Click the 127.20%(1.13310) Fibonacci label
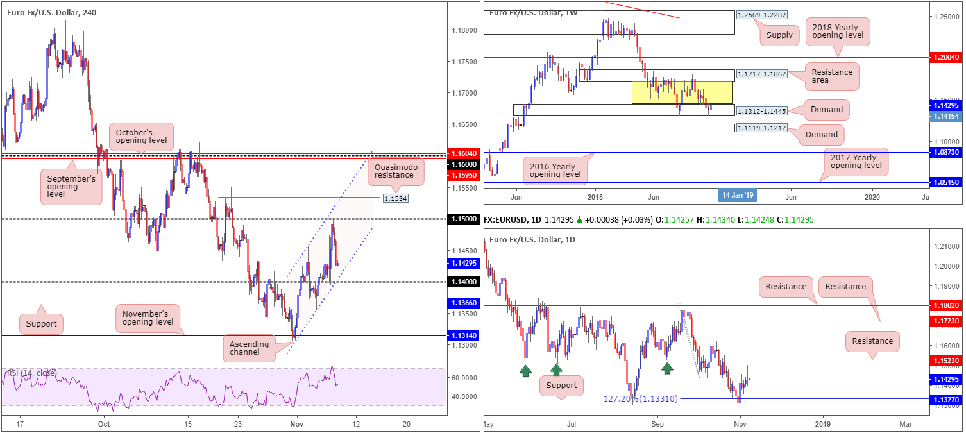The height and width of the screenshot is (433, 966). tap(640, 398)
